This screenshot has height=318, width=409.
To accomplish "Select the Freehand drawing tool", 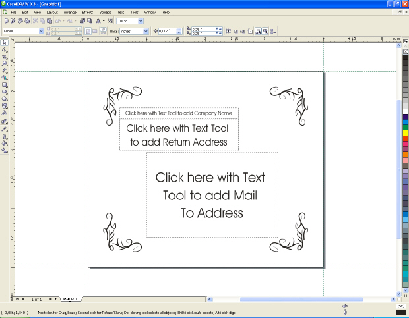I will (x=4, y=71).
